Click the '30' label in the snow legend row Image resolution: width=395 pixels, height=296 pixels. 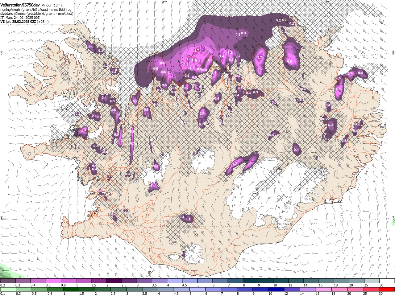coord(381,285)
